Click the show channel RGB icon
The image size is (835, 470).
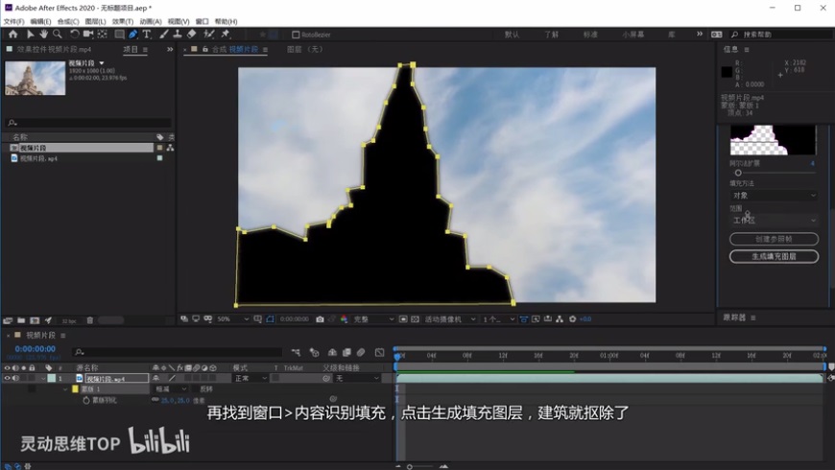point(344,319)
